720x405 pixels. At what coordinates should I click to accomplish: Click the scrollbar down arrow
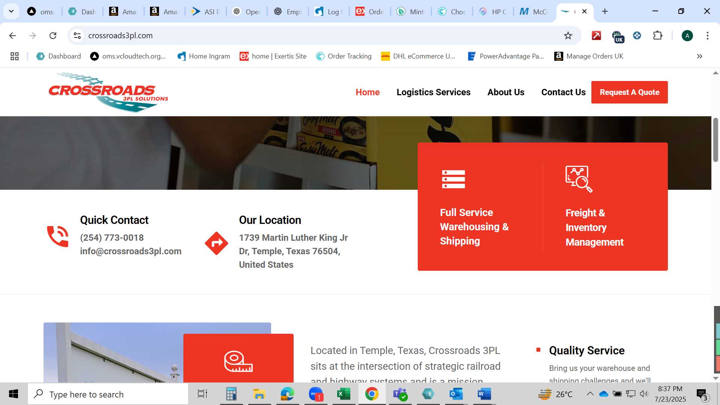click(715, 378)
